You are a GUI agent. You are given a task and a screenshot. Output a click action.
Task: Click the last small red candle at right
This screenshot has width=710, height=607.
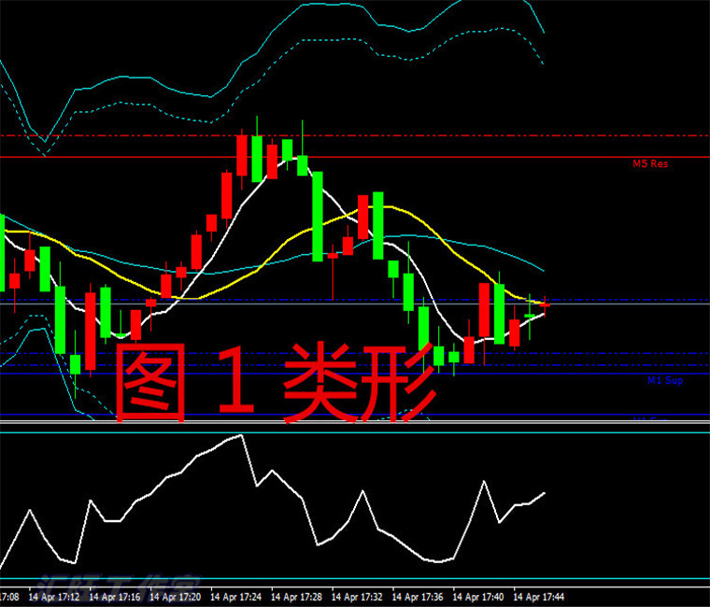click(x=545, y=303)
